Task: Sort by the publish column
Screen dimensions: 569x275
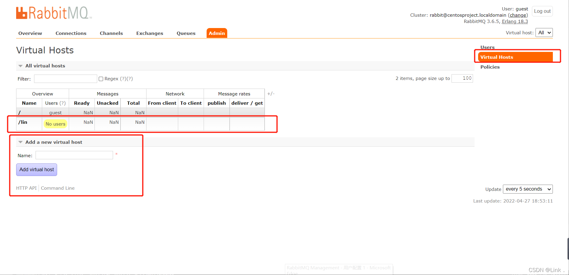Action: [x=217, y=103]
